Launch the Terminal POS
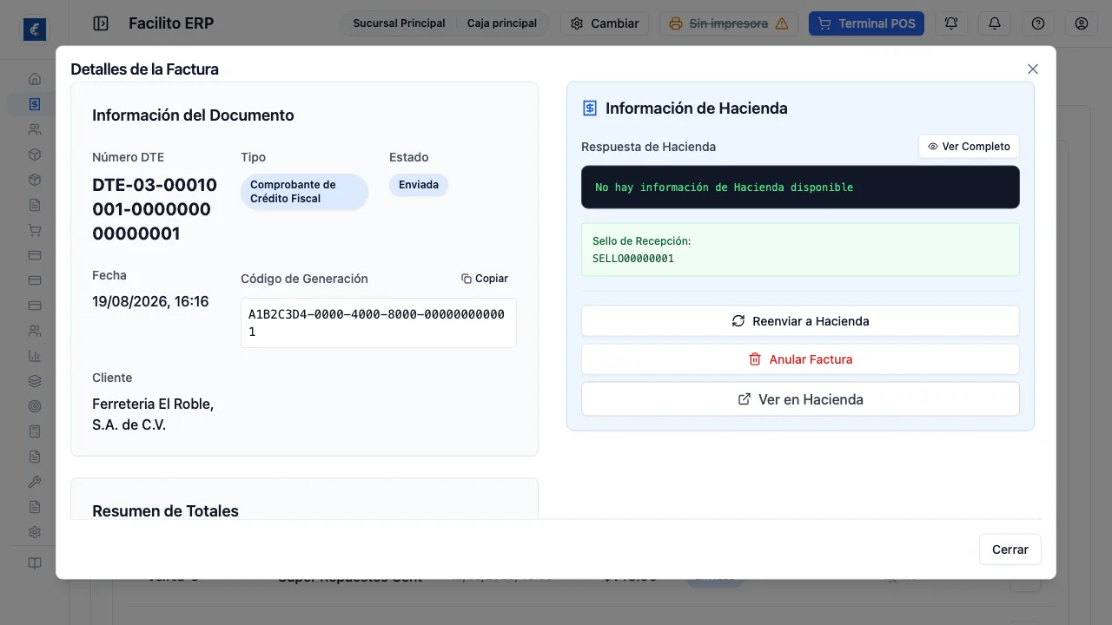This screenshot has width=1112, height=625. coord(866,23)
